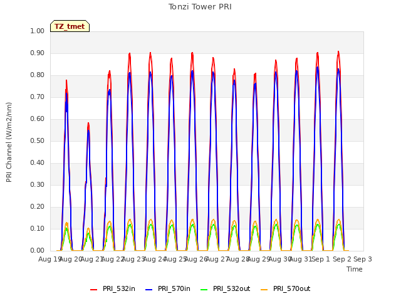Click the Aug 19 x-axis date label
Viewport: 401px width, 301px height.
click(x=49, y=259)
